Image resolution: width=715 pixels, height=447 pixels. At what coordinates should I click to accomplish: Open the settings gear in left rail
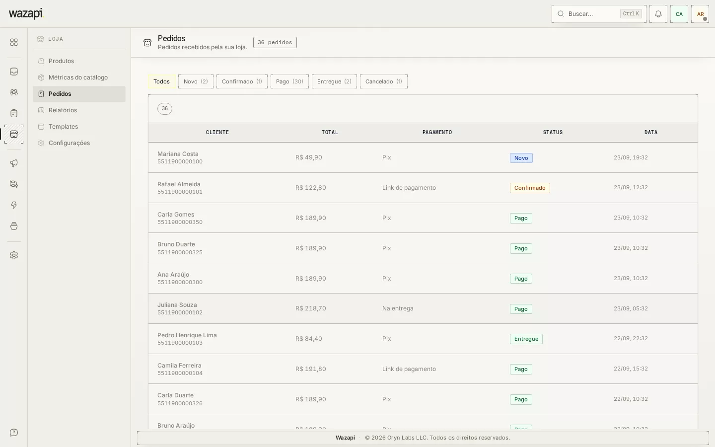(x=14, y=255)
